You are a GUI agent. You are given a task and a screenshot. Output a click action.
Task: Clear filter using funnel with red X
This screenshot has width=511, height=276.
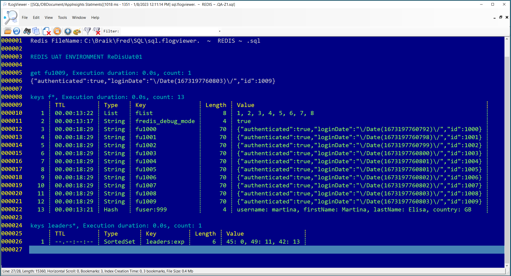(97, 31)
